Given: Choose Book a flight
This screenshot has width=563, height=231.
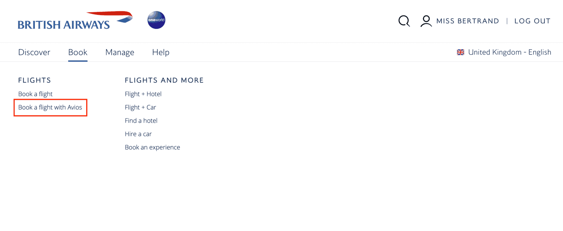Looking at the screenshot, I should coord(36,94).
